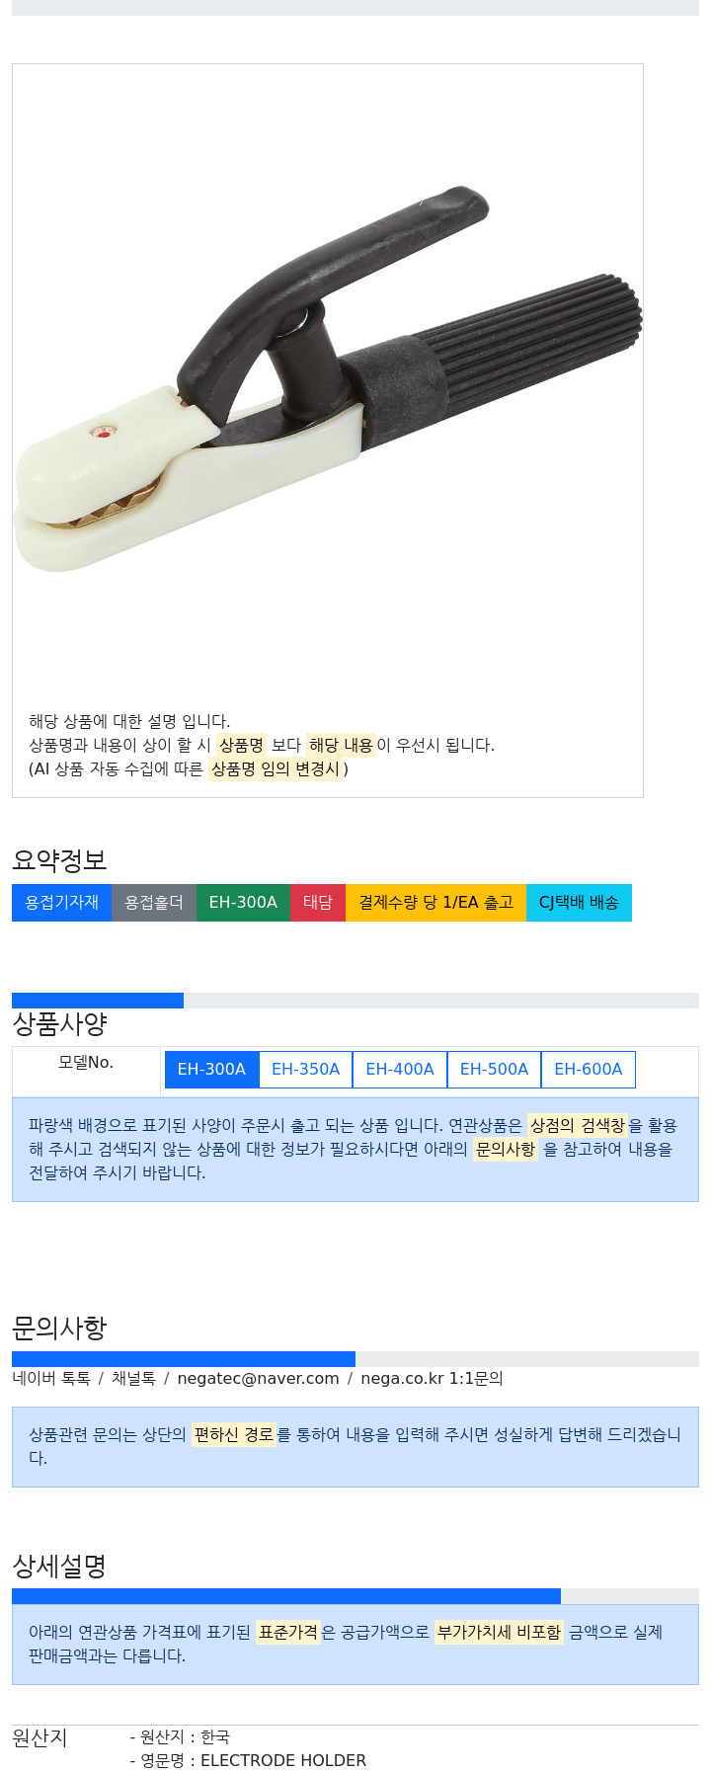The image size is (711, 1773).
Task: Click the progress bar under 상품사양 heading
Action: 355,1001
